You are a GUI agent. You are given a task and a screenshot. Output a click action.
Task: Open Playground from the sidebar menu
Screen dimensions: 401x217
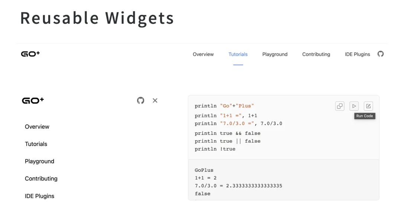coord(39,161)
